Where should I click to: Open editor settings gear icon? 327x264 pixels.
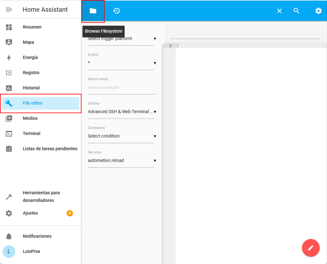[x=318, y=11]
